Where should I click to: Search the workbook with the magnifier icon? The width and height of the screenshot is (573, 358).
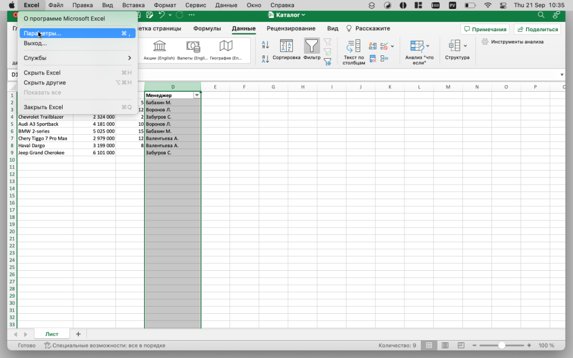[x=541, y=15]
